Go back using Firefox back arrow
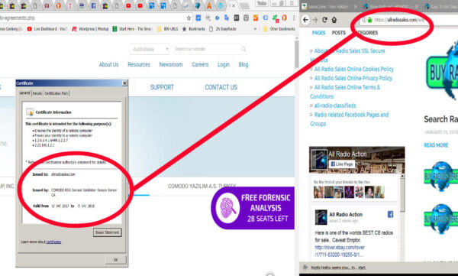 pos(305,20)
